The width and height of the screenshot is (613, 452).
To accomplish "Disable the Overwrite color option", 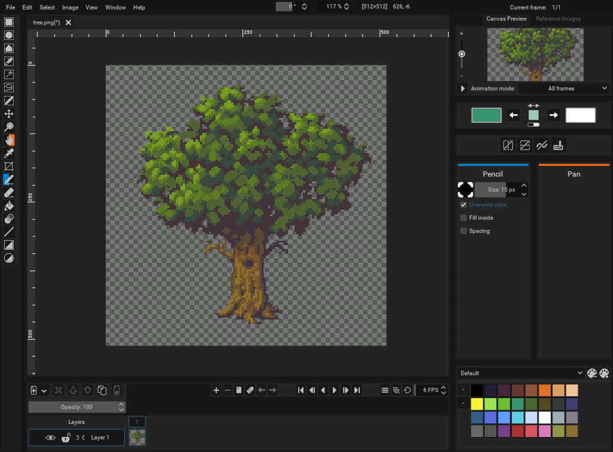I will (x=463, y=204).
